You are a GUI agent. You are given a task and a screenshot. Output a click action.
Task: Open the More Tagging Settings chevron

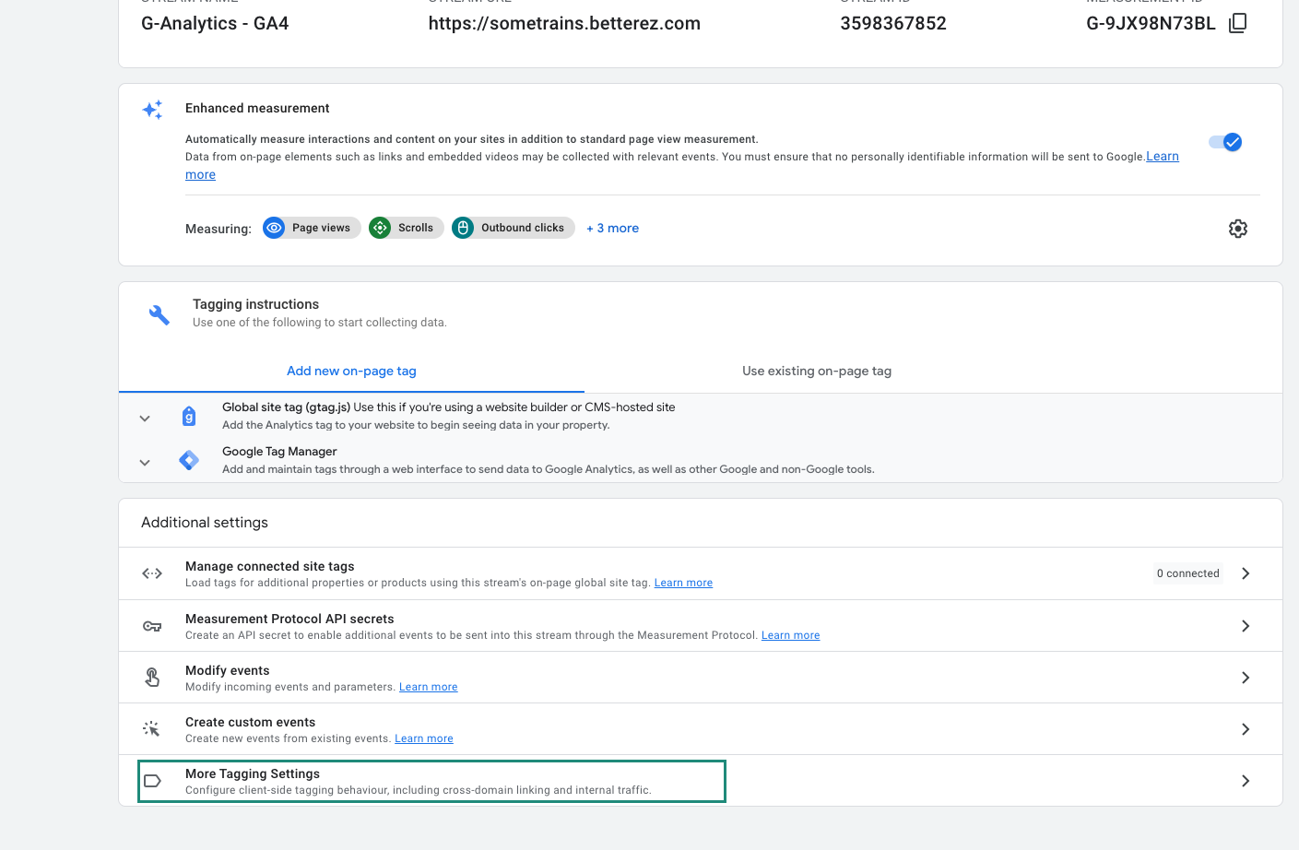pyautogui.click(x=1246, y=781)
